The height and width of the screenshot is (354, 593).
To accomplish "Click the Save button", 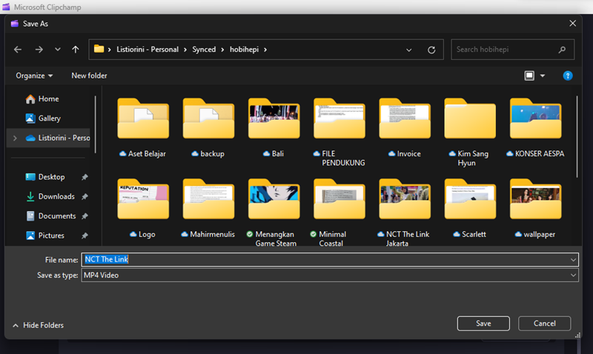I will (483, 324).
